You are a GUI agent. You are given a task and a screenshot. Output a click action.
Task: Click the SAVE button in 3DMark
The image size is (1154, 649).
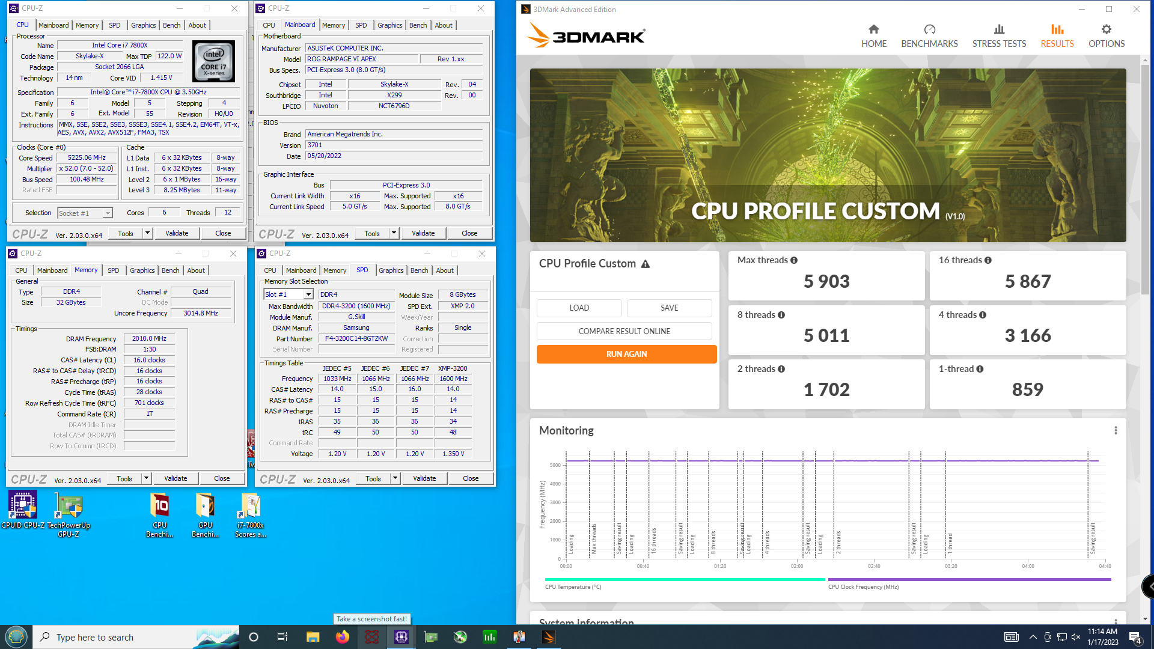[x=669, y=308]
